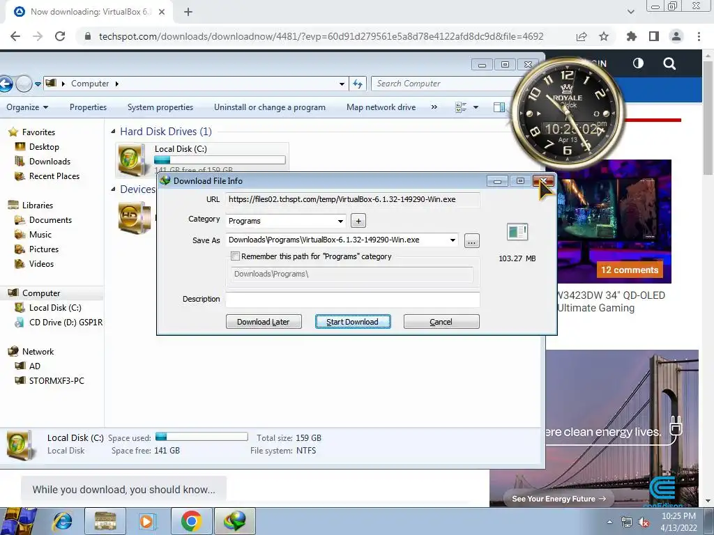Click muted volume tray icon

tap(644, 522)
